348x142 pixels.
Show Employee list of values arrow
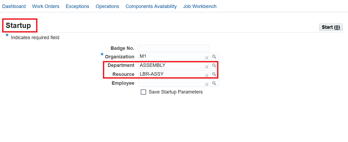click(x=206, y=84)
